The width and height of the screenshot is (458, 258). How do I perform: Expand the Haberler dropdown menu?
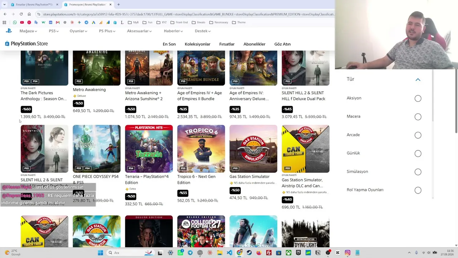(173, 31)
